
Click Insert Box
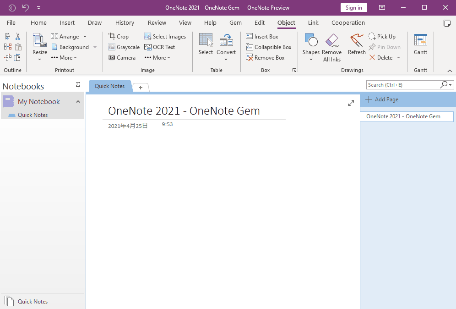[x=262, y=36]
